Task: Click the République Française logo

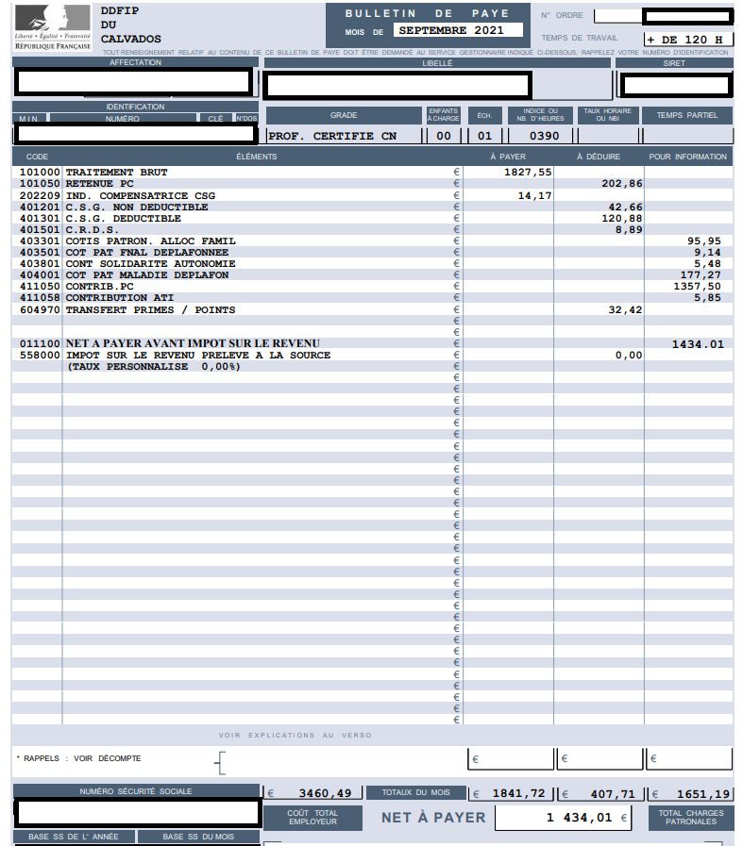Action: (52, 27)
